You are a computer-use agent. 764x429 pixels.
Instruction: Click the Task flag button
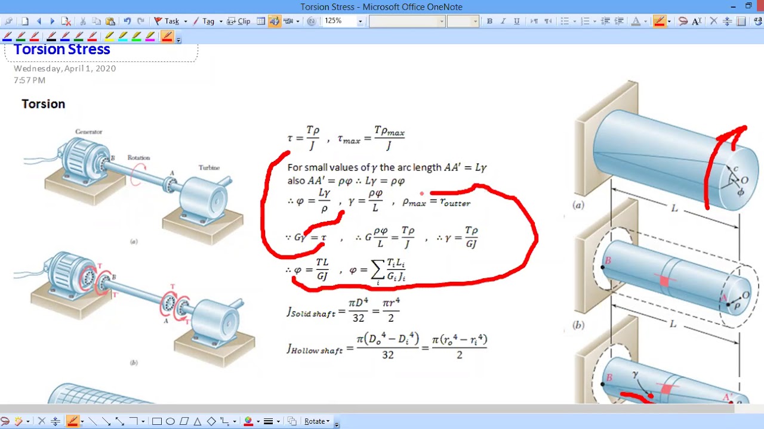166,21
